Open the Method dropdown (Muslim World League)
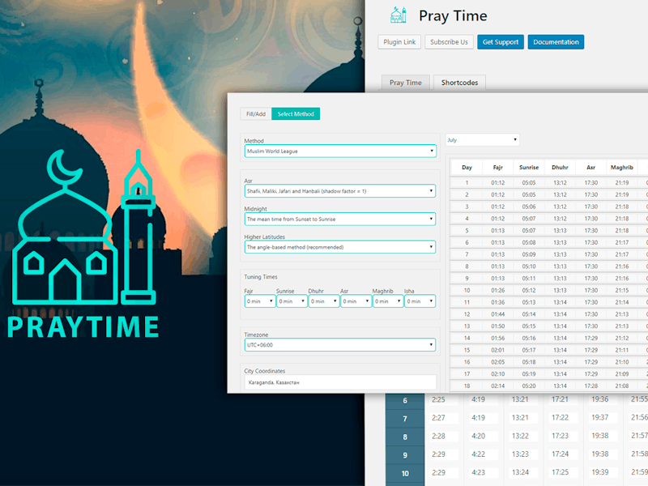Viewport: 648px width, 486px height. pyautogui.click(x=340, y=151)
